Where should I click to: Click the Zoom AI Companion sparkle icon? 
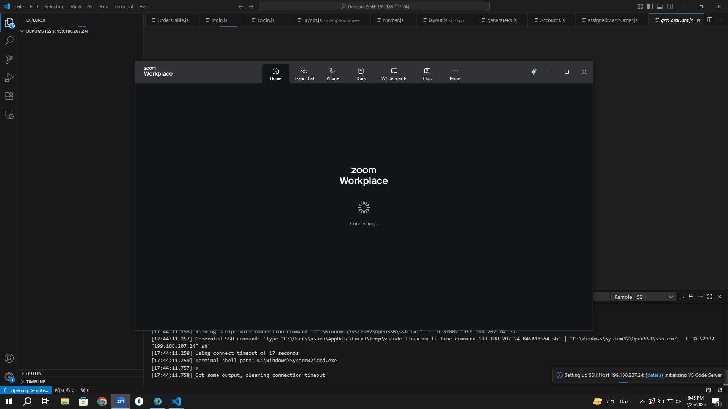coord(533,72)
